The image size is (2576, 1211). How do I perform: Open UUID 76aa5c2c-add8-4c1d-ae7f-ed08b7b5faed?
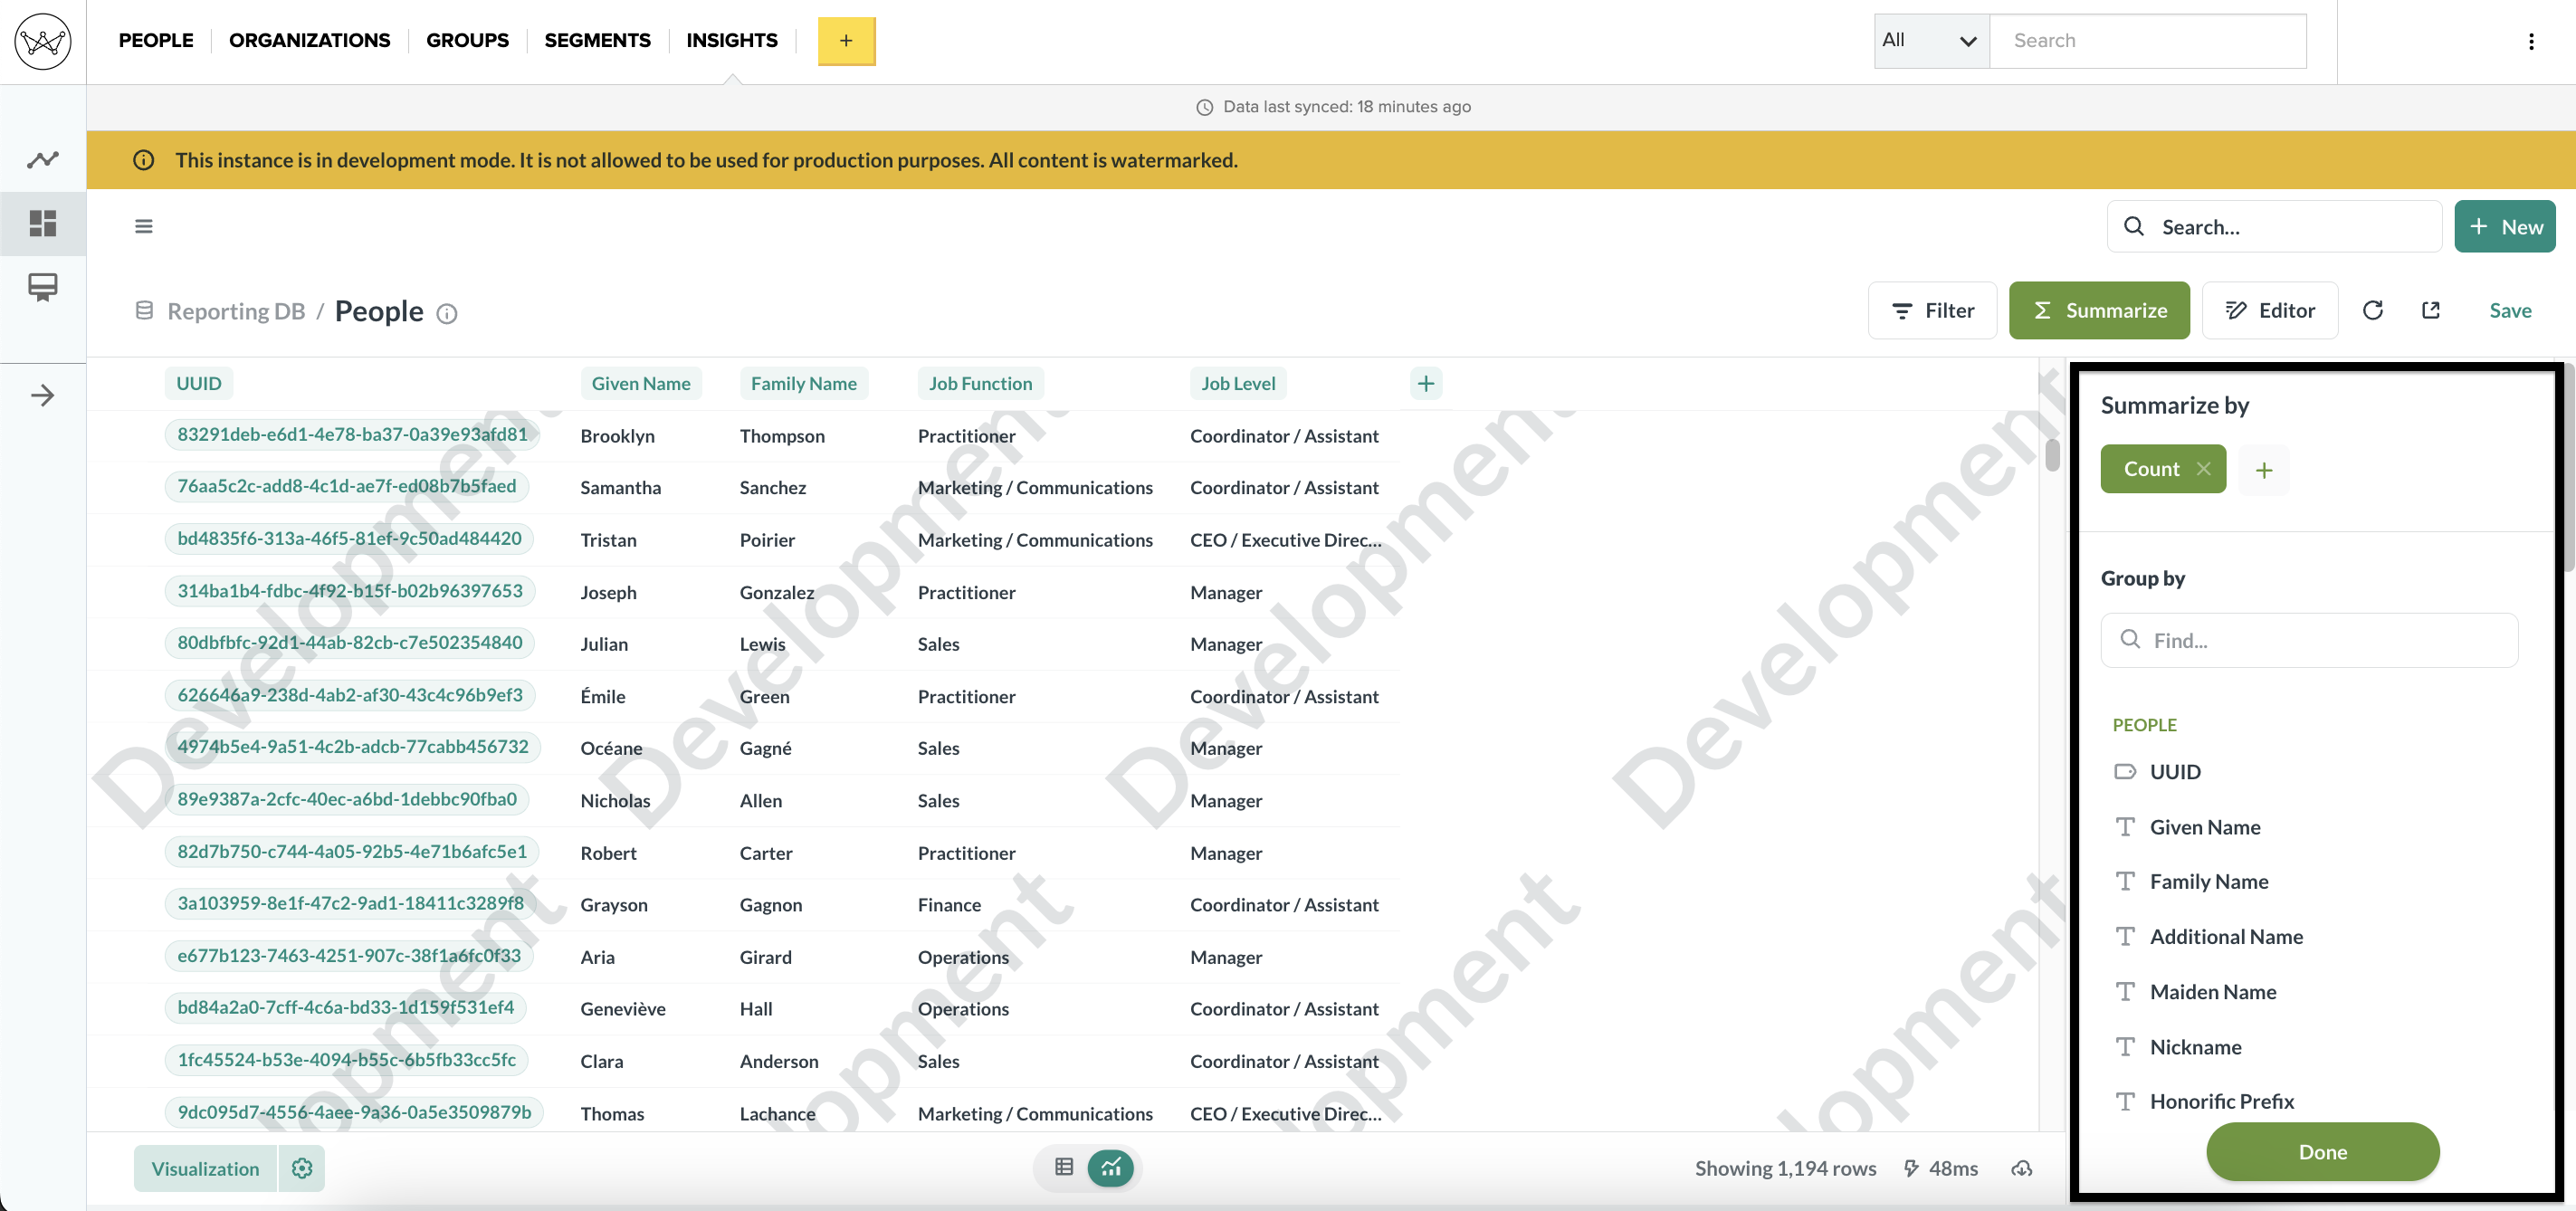[346, 486]
